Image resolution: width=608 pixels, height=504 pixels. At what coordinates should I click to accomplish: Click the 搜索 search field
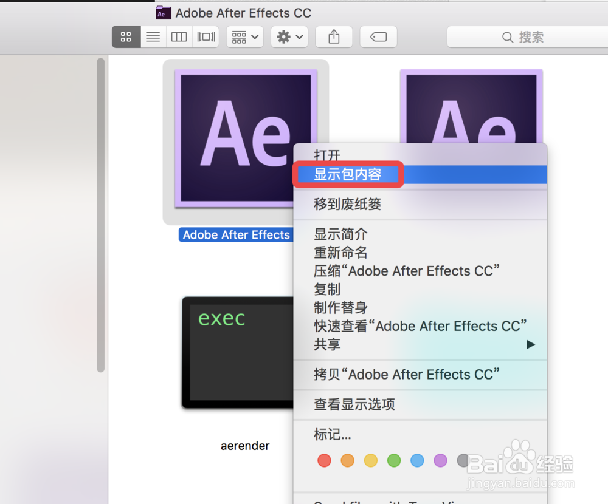coord(527,37)
